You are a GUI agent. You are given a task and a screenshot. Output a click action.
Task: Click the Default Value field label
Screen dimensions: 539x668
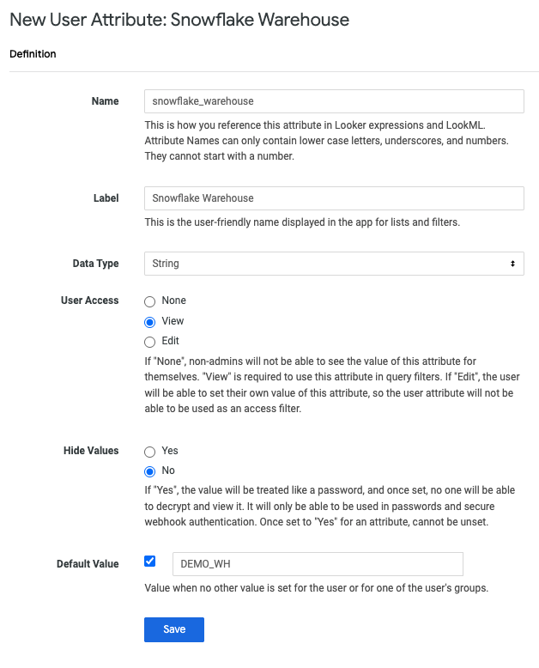click(x=88, y=564)
